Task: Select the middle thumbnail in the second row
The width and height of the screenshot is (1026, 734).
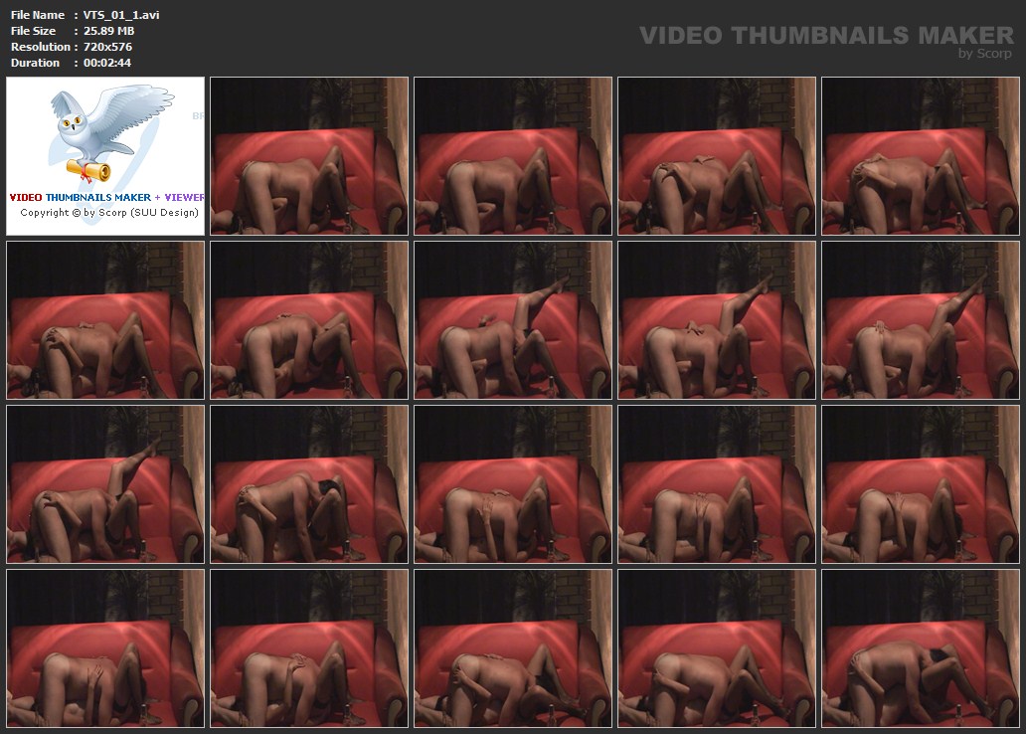Action: click(x=513, y=320)
